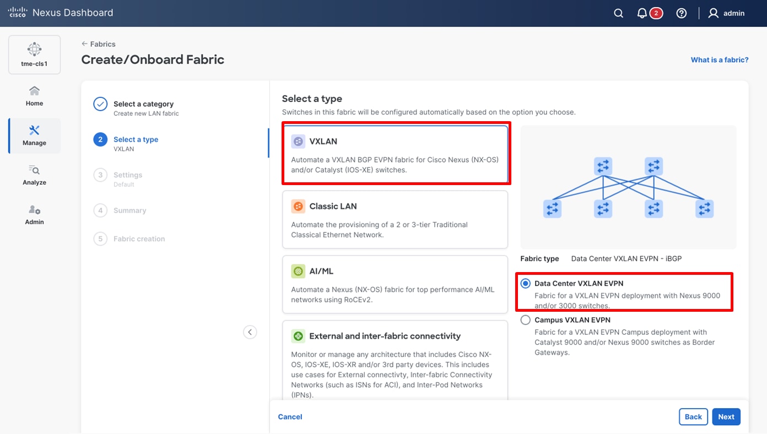Click the Next button
This screenshot has width=767, height=434.
point(726,417)
